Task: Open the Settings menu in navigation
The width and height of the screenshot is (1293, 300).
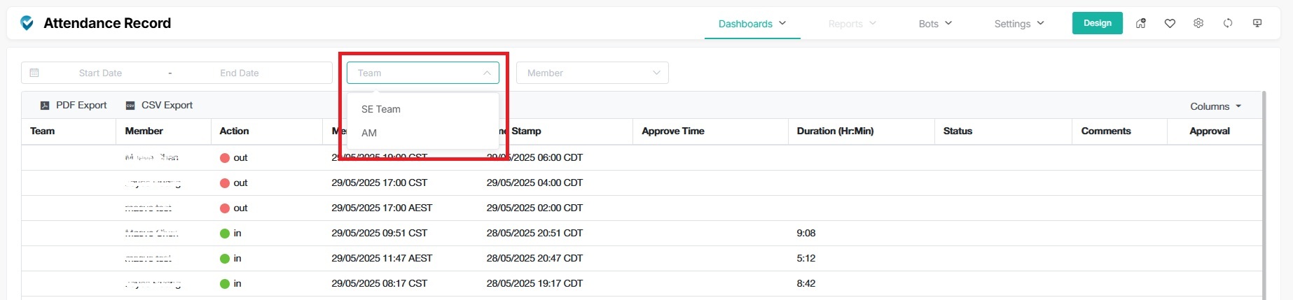Action: point(1018,24)
